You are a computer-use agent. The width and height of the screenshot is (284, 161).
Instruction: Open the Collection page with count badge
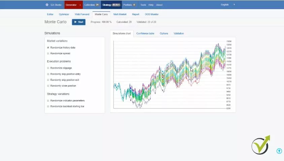point(91,5)
